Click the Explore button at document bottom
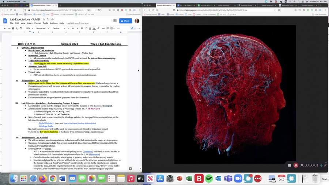The image size is (329, 185). click(x=130, y=169)
